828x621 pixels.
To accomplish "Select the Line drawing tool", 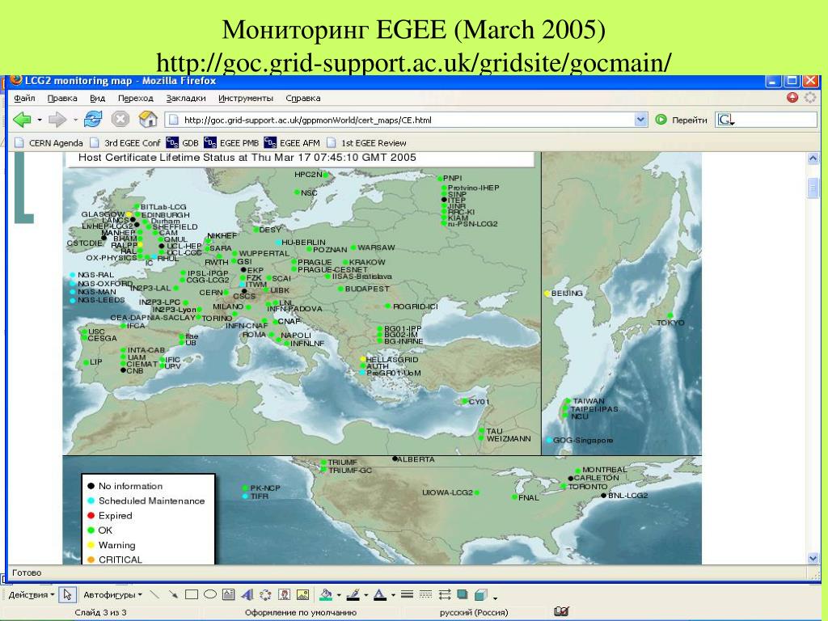I will 154,594.
